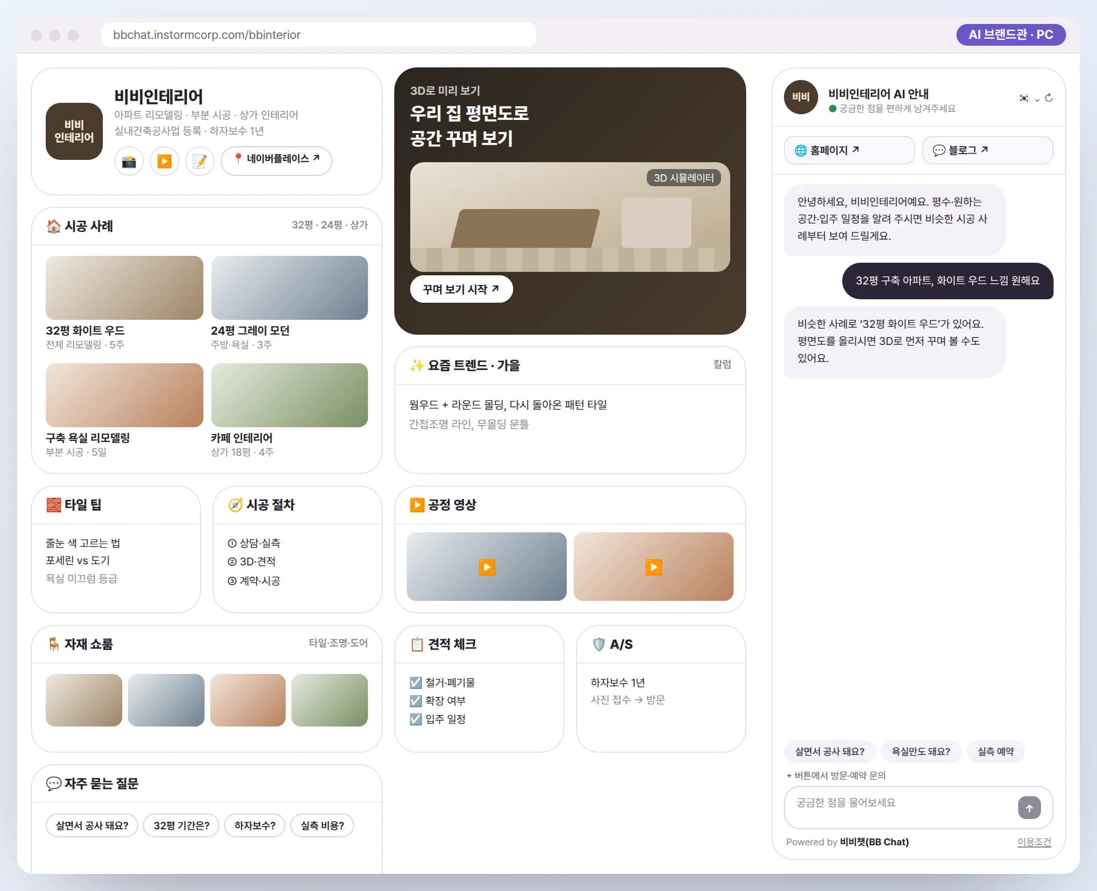
Task: Select the terracotta material swatch in 자재 쇼룸
Action: [x=248, y=700]
